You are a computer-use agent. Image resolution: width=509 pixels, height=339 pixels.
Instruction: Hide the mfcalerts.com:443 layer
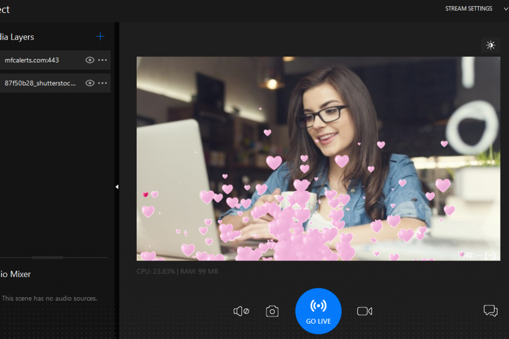90,60
